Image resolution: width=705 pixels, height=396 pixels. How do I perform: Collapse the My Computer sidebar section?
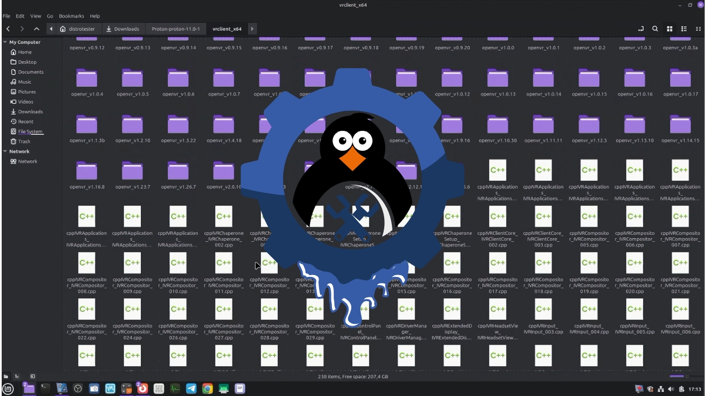click(5, 42)
